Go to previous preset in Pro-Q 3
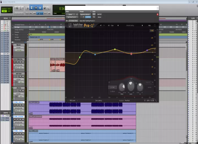Image resolution: width=198 pixels, height=144 pixels. click(118, 26)
